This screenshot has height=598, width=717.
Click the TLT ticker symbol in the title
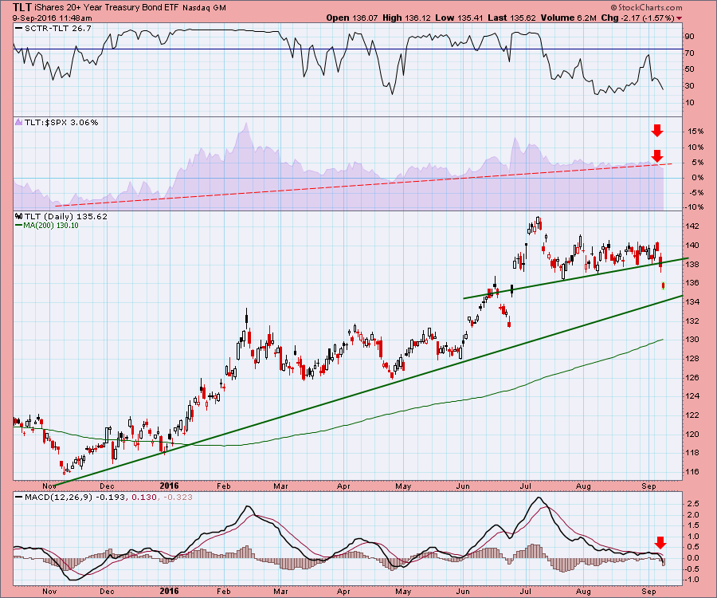(x=22, y=7)
